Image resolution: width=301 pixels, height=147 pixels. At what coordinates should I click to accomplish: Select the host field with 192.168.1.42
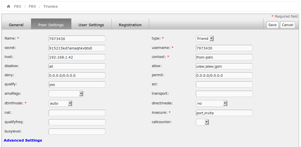click(x=77, y=57)
